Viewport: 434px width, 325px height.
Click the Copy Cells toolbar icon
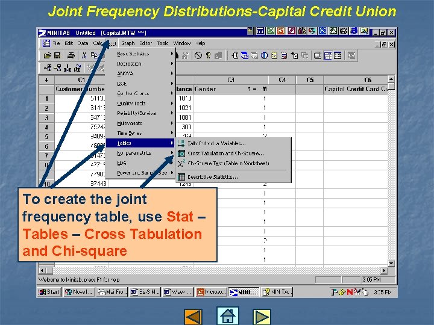(x=94, y=55)
